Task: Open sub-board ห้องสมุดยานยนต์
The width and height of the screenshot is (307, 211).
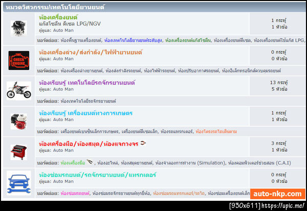Action: click(137, 162)
